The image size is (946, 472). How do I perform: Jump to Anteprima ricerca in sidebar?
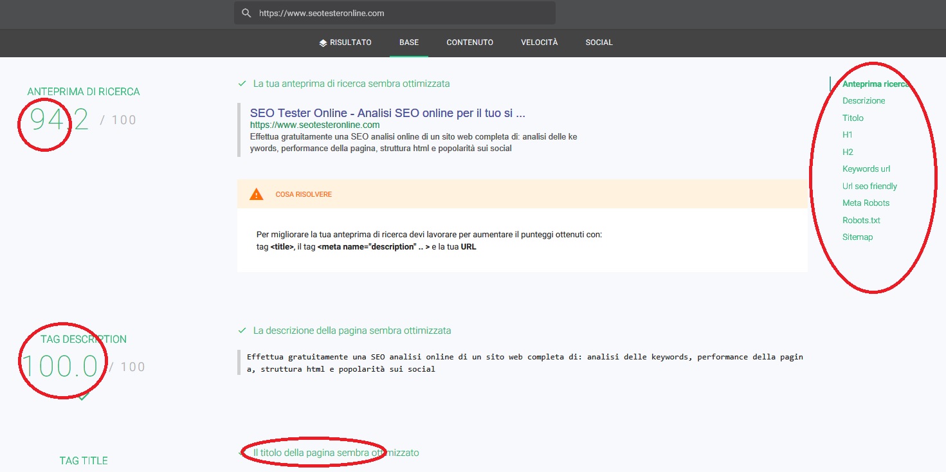(x=876, y=84)
